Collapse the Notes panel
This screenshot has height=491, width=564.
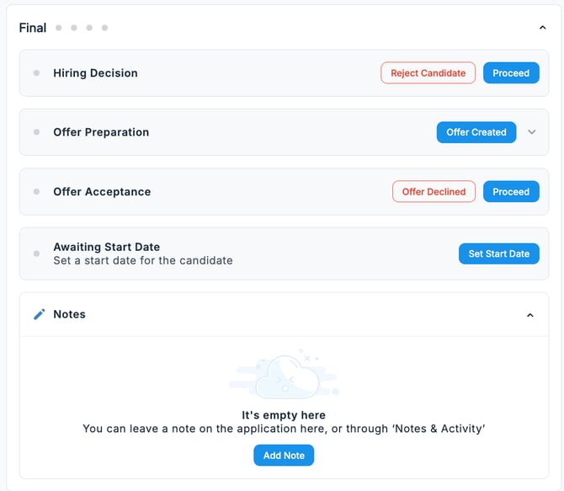pos(529,315)
